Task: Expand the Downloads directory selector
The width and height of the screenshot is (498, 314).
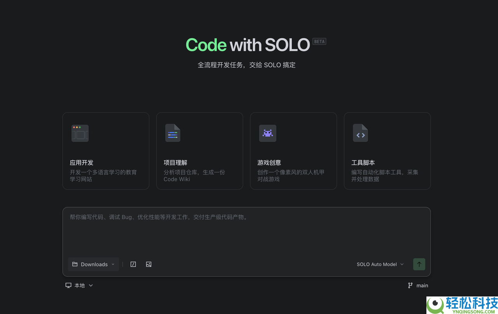Action: coord(113,264)
